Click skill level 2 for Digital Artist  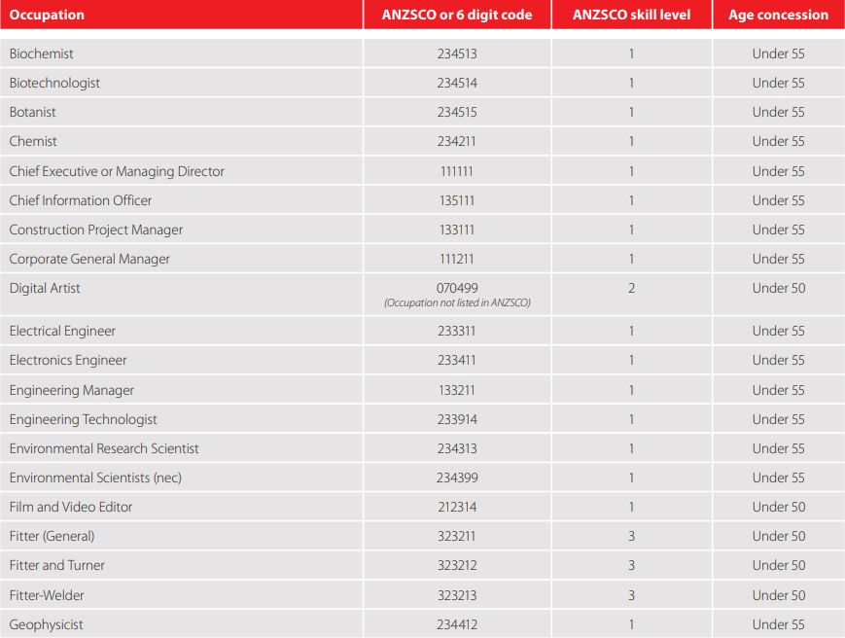(x=632, y=288)
